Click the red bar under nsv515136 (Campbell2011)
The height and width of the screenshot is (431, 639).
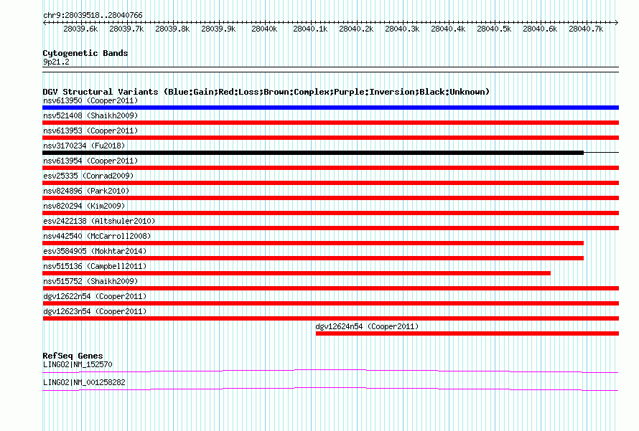(x=297, y=273)
